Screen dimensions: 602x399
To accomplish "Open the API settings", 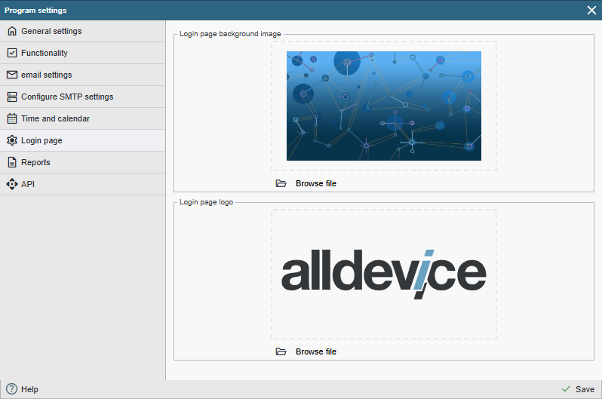I will pos(82,184).
